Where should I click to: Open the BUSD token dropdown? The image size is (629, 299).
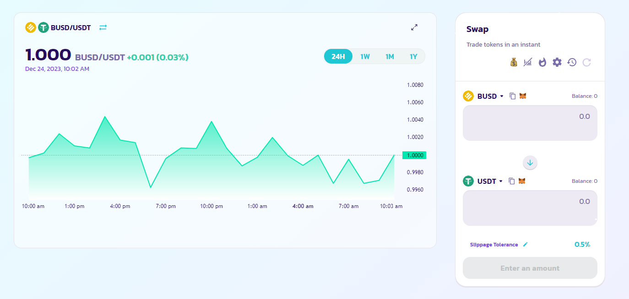point(490,96)
